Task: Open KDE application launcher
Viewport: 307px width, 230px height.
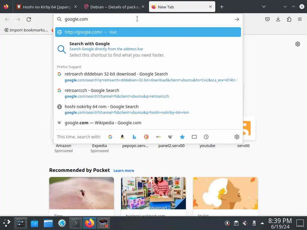Action: pyautogui.click(x=7, y=223)
